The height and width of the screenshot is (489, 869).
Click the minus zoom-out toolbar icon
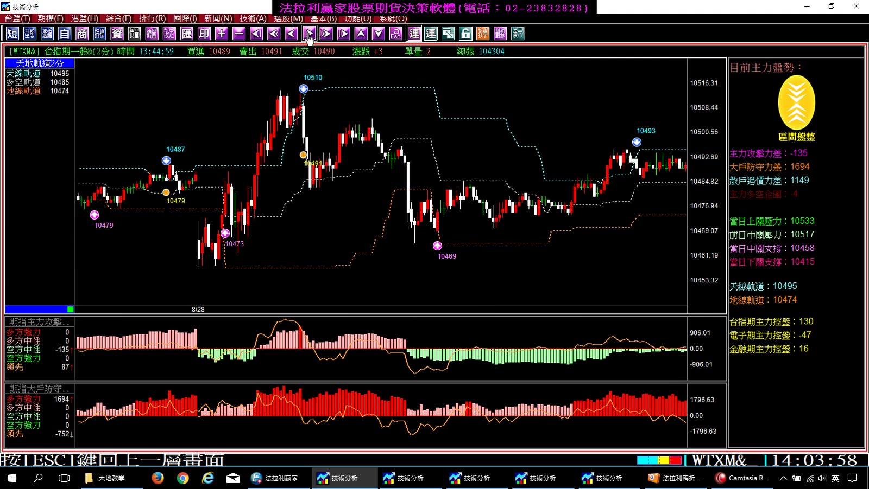tap(239, 34)
